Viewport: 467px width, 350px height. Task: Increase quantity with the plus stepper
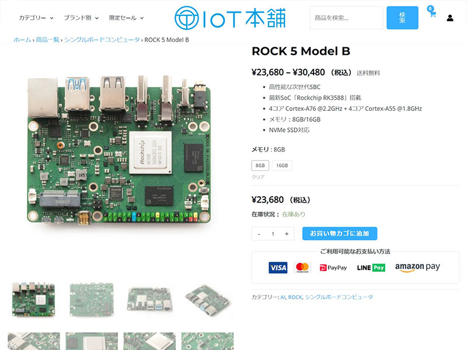(x=287, y=234)
